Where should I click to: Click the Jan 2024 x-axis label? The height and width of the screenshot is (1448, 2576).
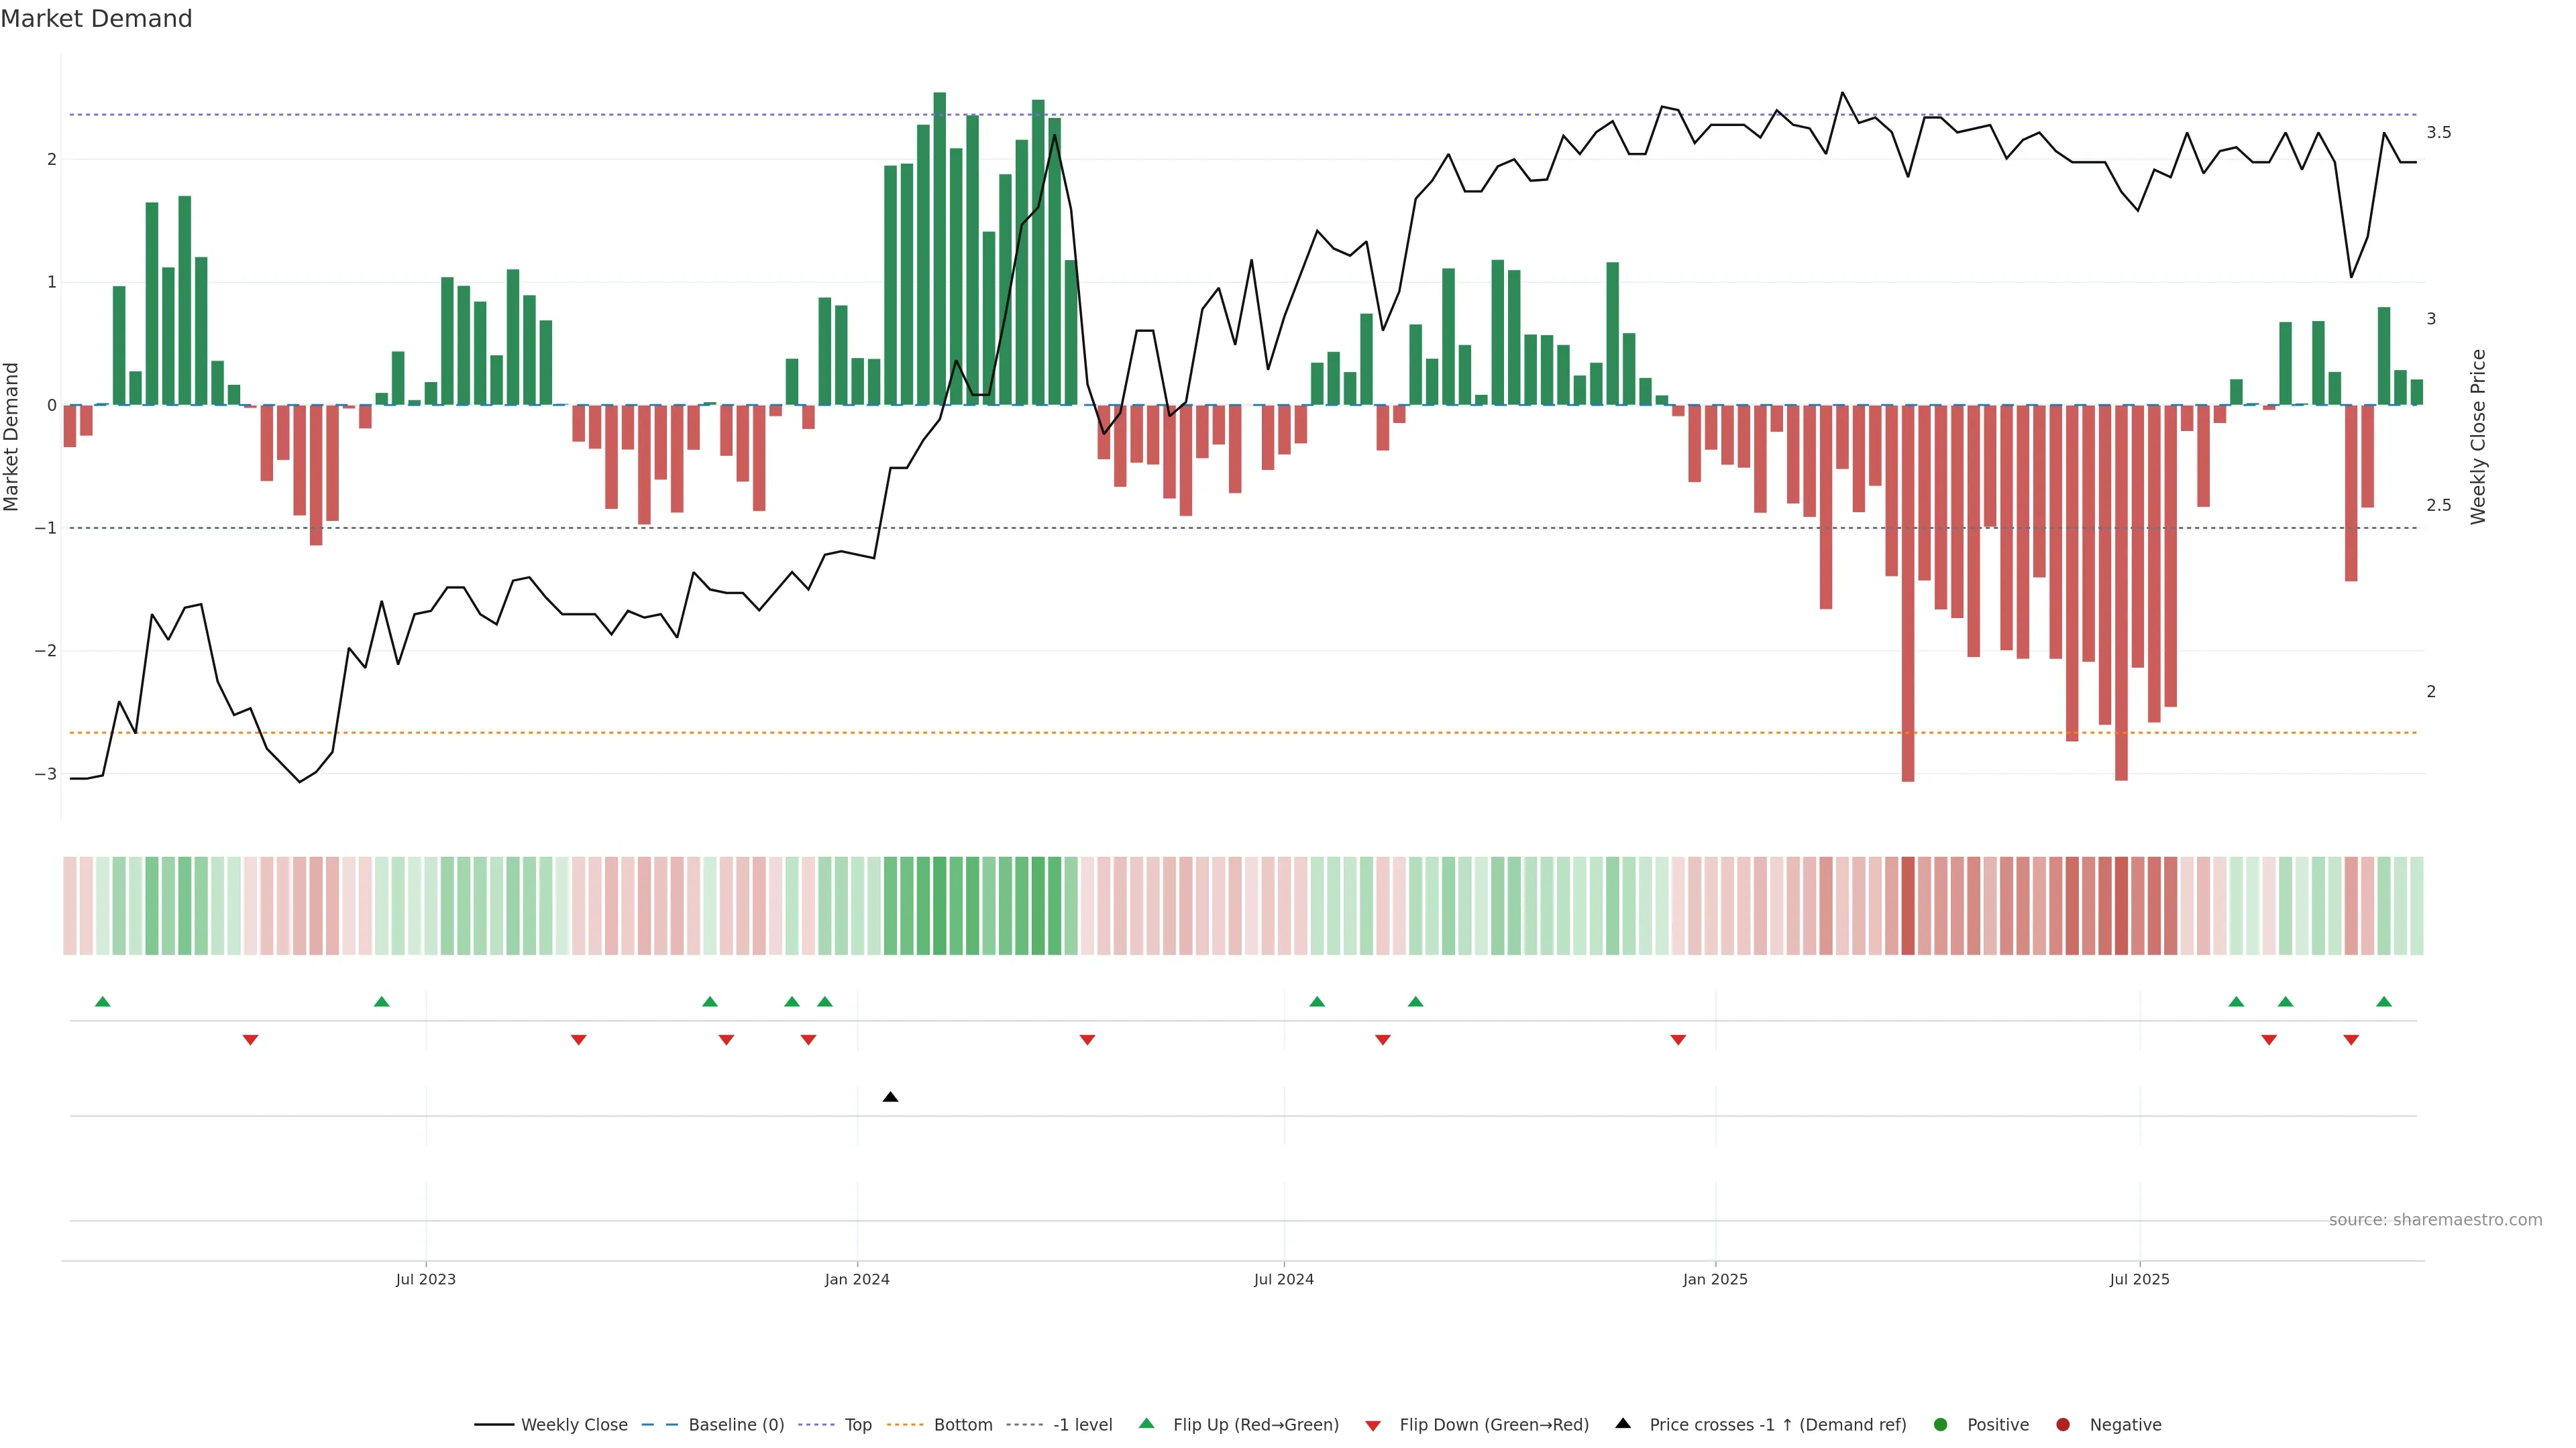857,1279
